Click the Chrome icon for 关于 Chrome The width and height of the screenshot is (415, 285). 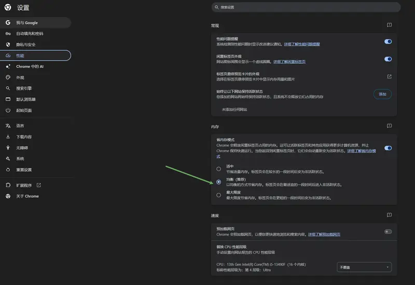(x=8, y=196)
